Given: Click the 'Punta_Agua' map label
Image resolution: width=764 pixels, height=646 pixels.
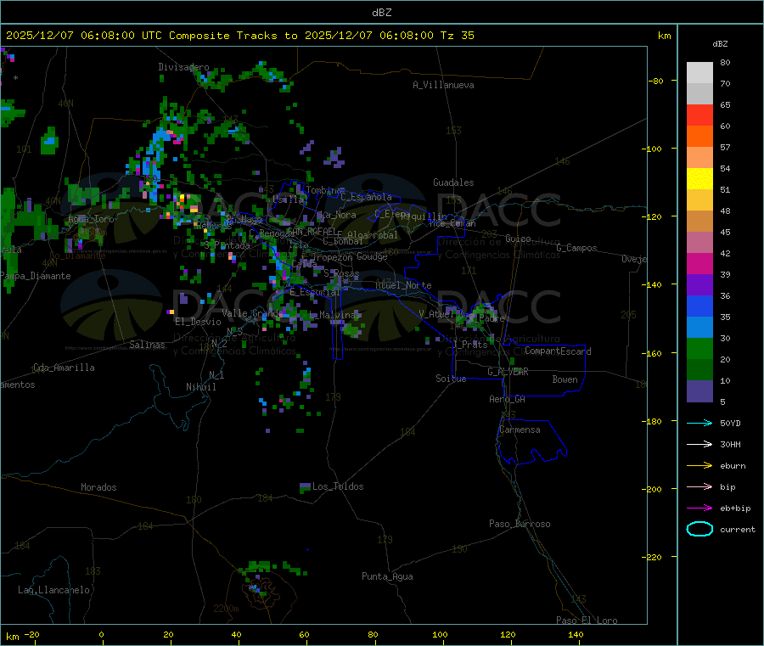Looking at the screenshot, I should [387, 576].
